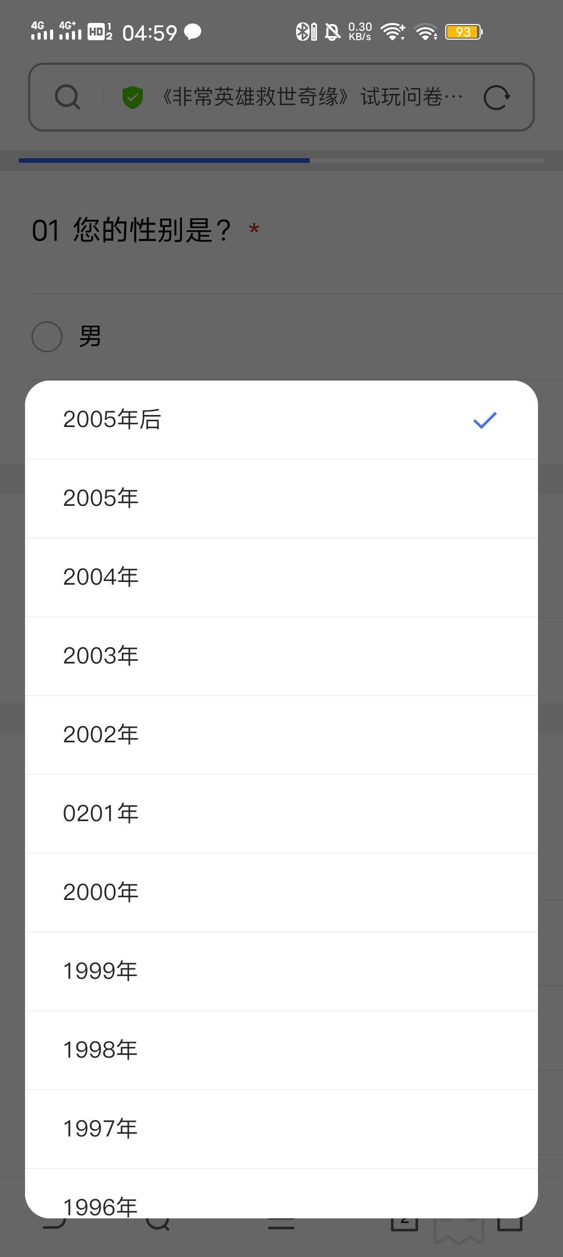Image resolution: width=563 pixels, height=1257 pixels.
Task: Pick 2004年 in the year picker
Action: [x=281, y=577]
